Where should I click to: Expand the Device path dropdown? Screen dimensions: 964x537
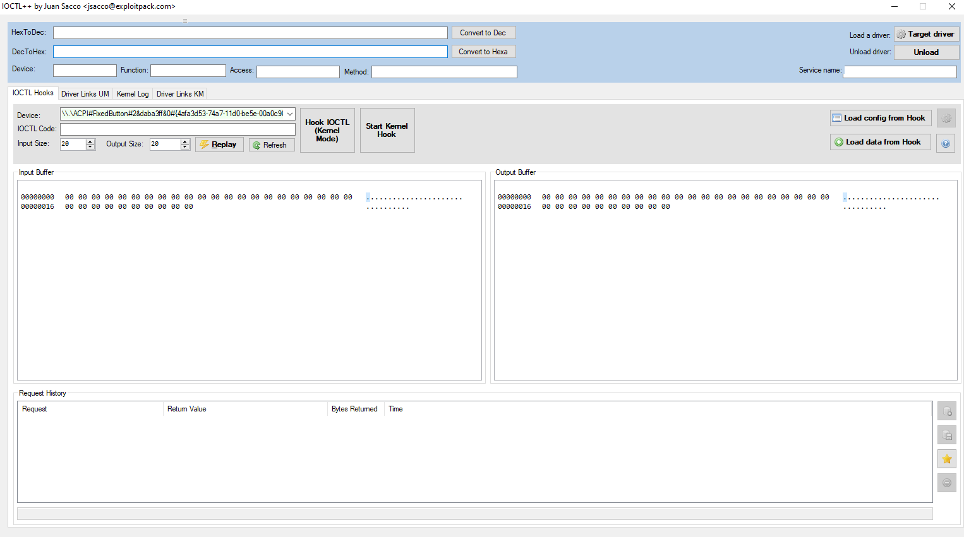click(x=290, y=114)
